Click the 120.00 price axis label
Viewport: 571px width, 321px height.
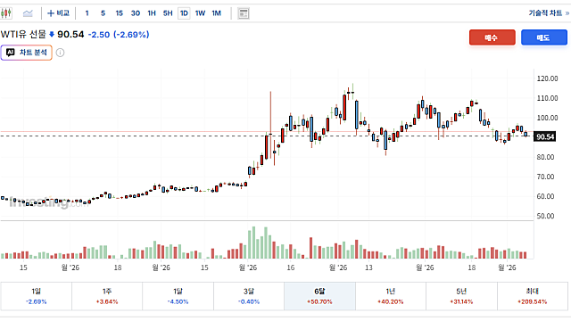[547, 78]
